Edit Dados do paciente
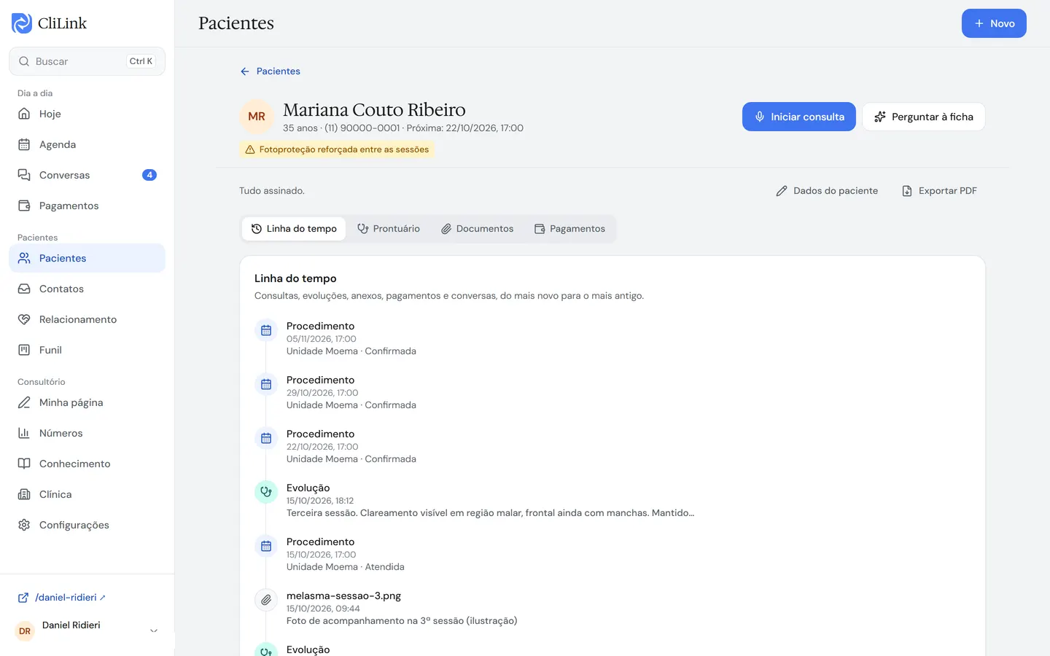This screenshot has height=656, width=1050. tap(827, 191)
